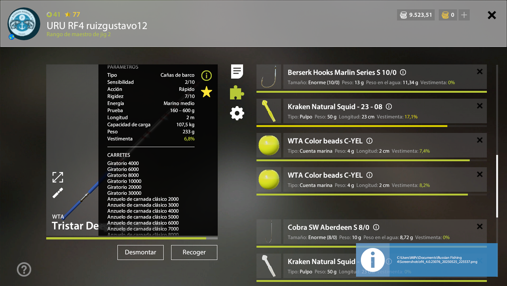Screen dimensions: 507x286
Task: Click the wear bar under Kraken Natural Squid 23-08
Action: tap(372, 126)
